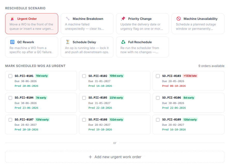The image size is (232, 166).
Task: Click the QC Rework loop icon
Action: [x=12, y=42]
